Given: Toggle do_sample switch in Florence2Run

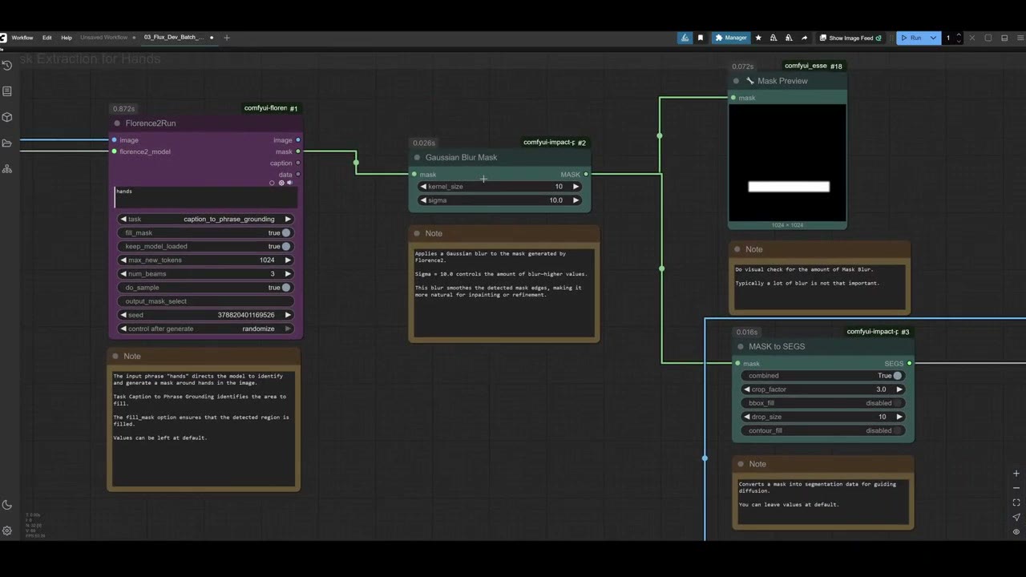Looking at the screenshot, I should pos(286,288).
